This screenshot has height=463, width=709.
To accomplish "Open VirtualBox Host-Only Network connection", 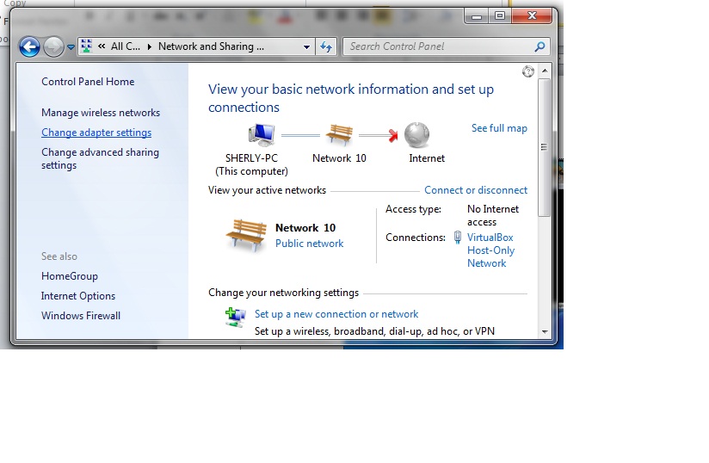I will [490, 250].
